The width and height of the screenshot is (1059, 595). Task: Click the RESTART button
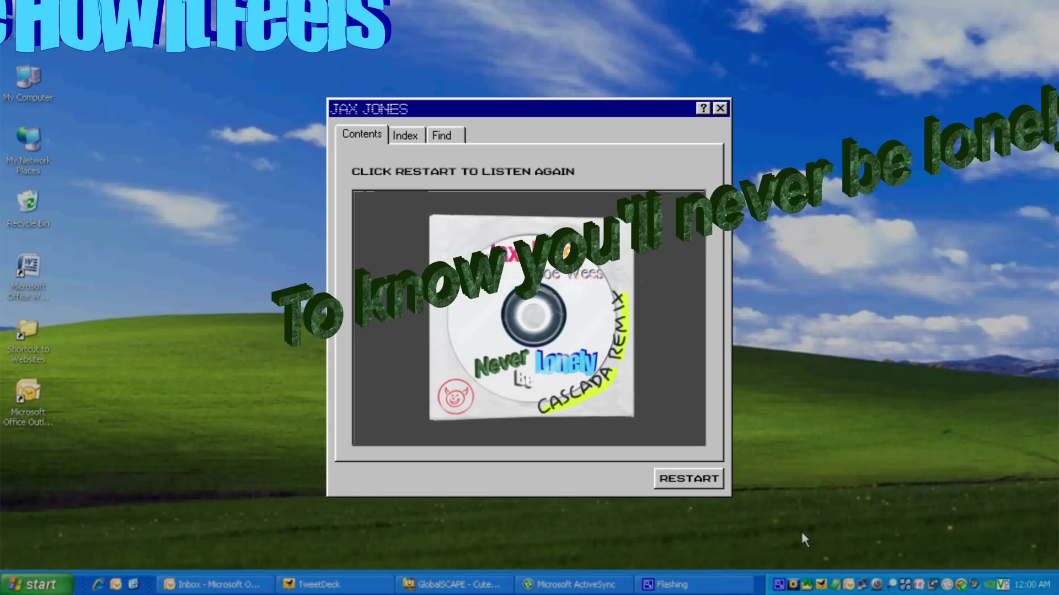pos(689,478)
